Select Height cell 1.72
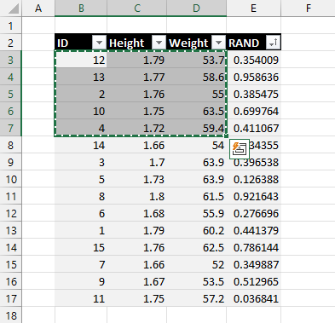The height and width of the screenshot is (323, 335). tap(137, 128)
